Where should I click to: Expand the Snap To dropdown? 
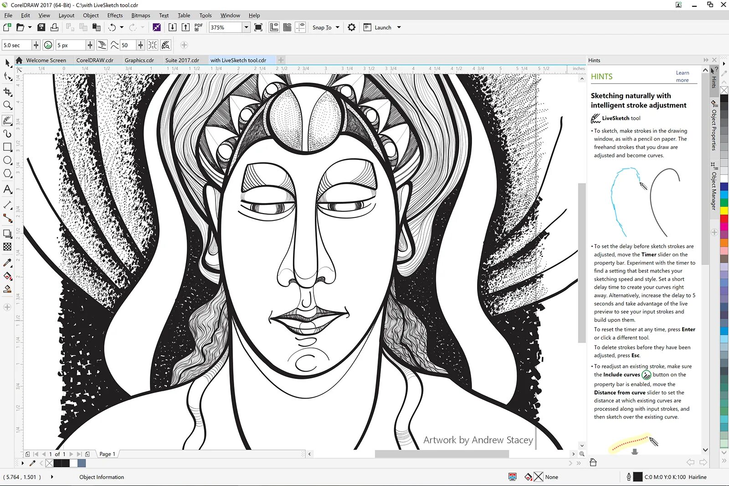click(x=338, y=27)
